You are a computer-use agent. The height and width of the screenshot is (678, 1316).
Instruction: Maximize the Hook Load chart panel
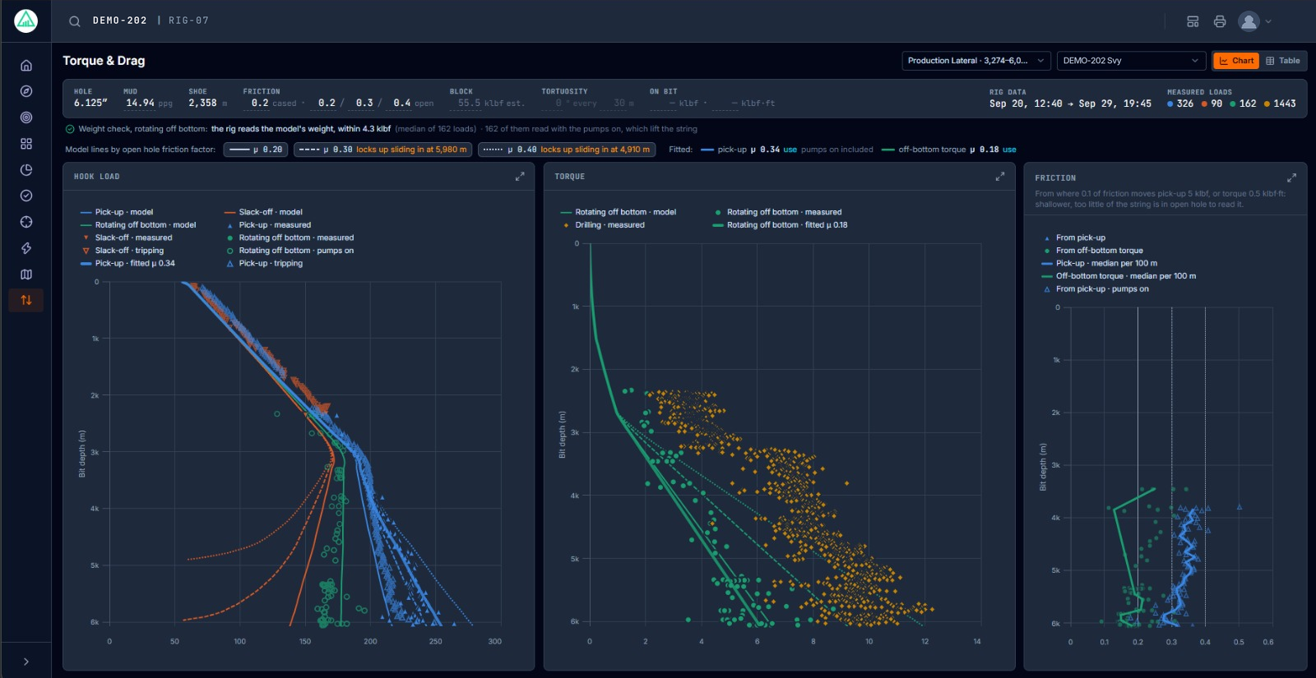coord(520,177)
